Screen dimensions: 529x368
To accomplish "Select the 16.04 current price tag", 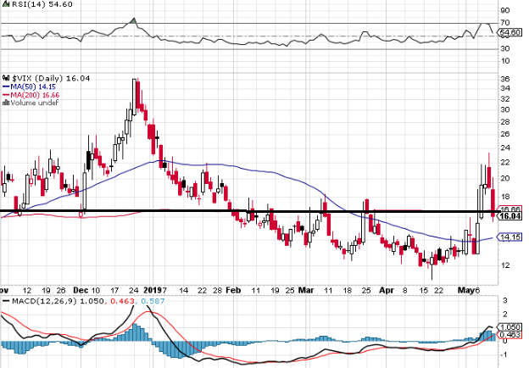I will click(510, 216).
